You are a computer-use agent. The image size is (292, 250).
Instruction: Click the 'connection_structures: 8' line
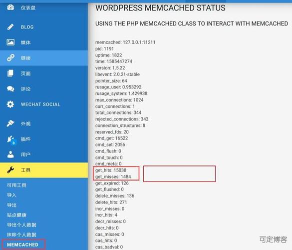(120, 125)
